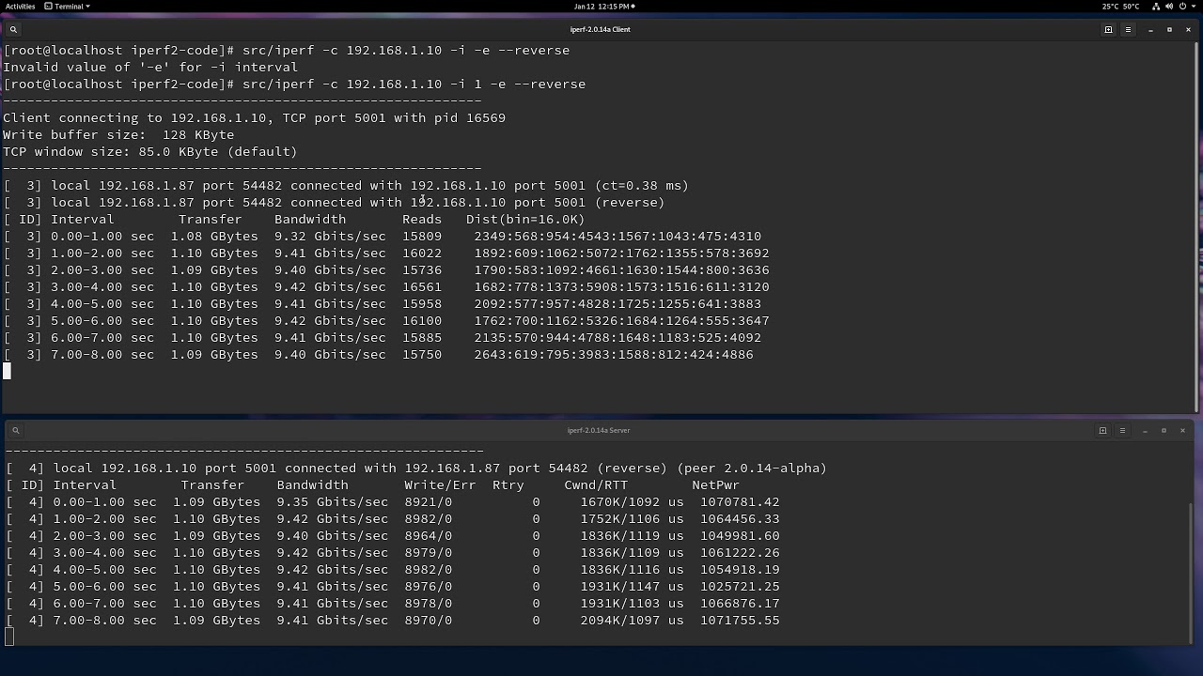This screenshot has width=1203, height=676.
Task: Click the Reads value '15958' in Client
Action: (x=422, y=303)
